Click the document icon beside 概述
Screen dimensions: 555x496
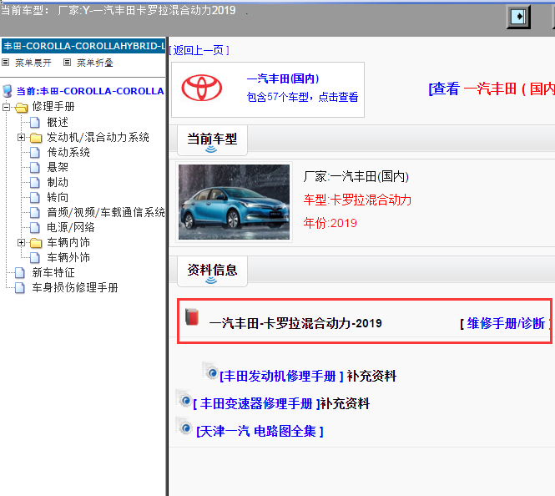35,123
